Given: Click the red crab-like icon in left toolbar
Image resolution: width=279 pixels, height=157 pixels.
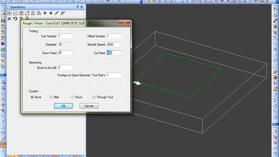Looking at the screenshot, I should [3, 44].
